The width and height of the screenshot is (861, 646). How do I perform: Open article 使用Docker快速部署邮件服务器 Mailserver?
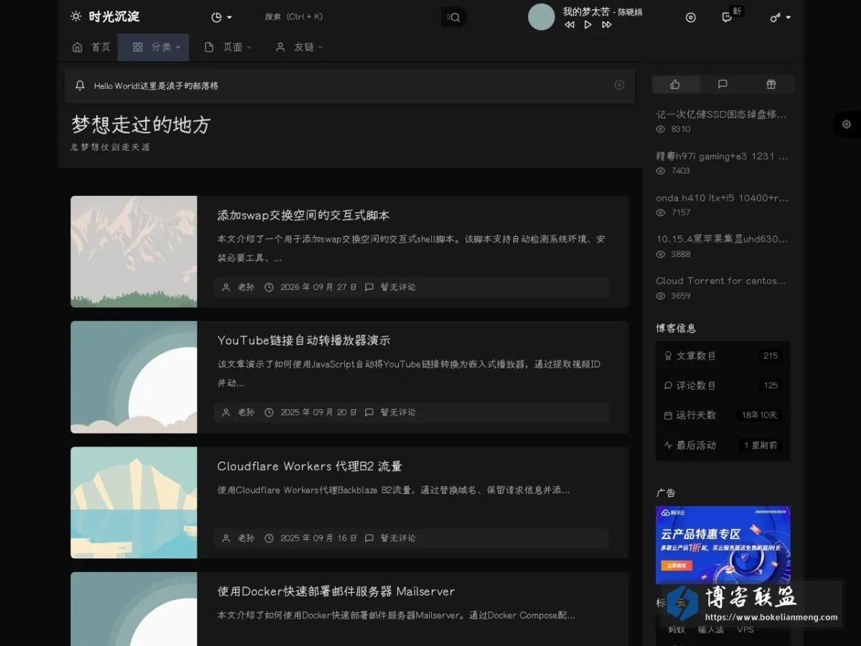pyautogui.click(x=336, y=591)
